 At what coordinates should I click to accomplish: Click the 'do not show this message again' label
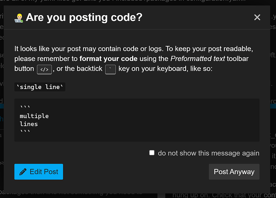pos(208,153)
